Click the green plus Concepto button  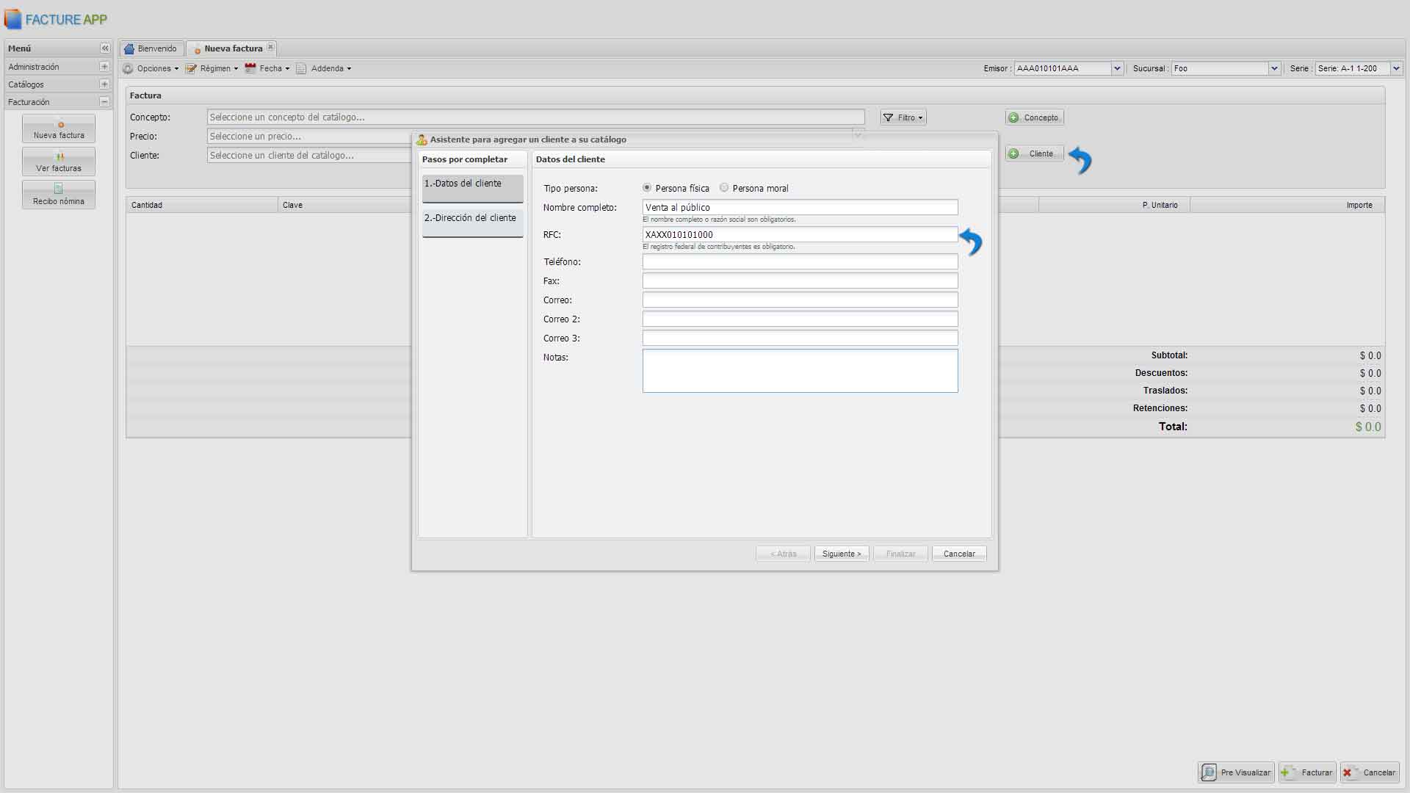point(1034,117)
